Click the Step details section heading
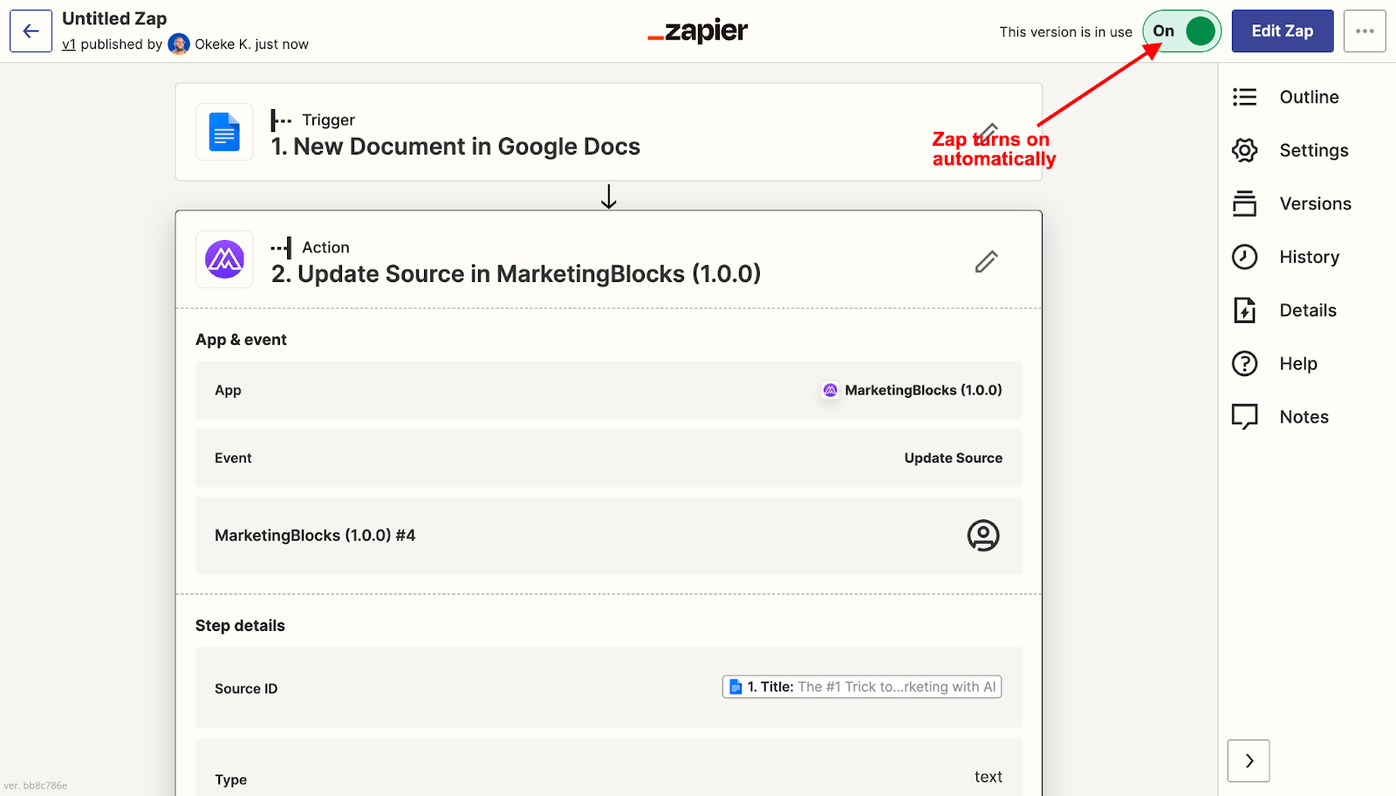 240,626
